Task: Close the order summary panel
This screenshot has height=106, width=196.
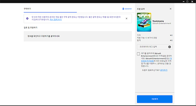Action: pos(171,9)
